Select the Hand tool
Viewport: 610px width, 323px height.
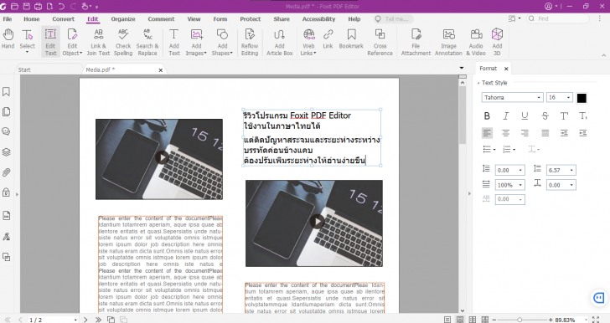pos(8,39)
